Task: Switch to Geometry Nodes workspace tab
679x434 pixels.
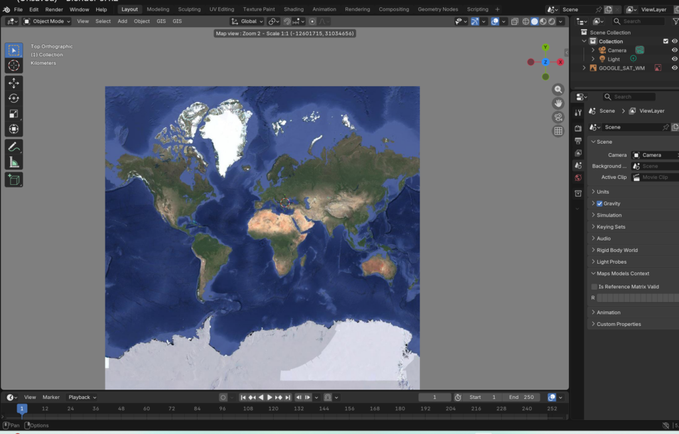Action: point(438,9)
